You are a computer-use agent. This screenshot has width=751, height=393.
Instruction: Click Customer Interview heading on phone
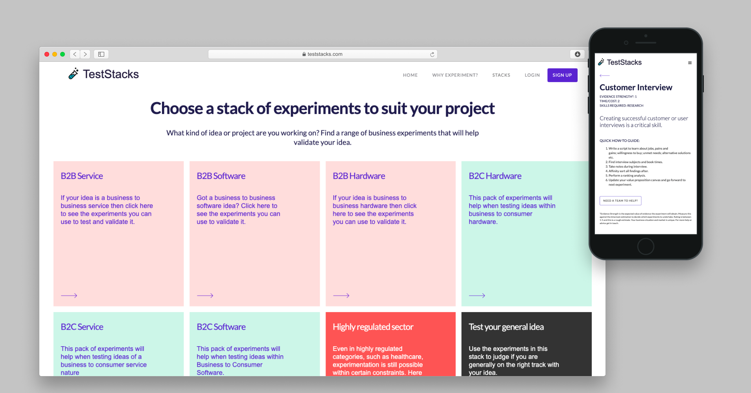point(636,88)
